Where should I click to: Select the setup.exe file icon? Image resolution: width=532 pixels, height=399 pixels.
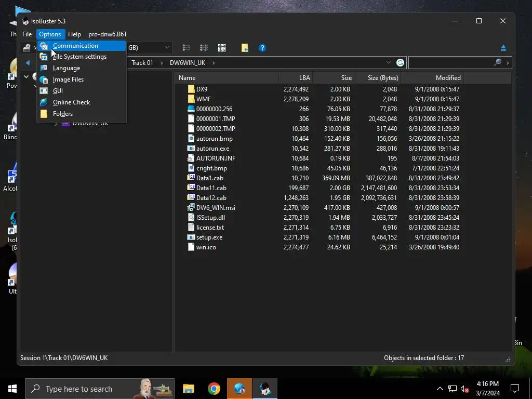pyautogui.click(x=191, y=237)
